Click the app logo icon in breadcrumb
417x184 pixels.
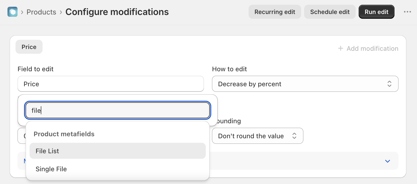click(x=13, y=12)
